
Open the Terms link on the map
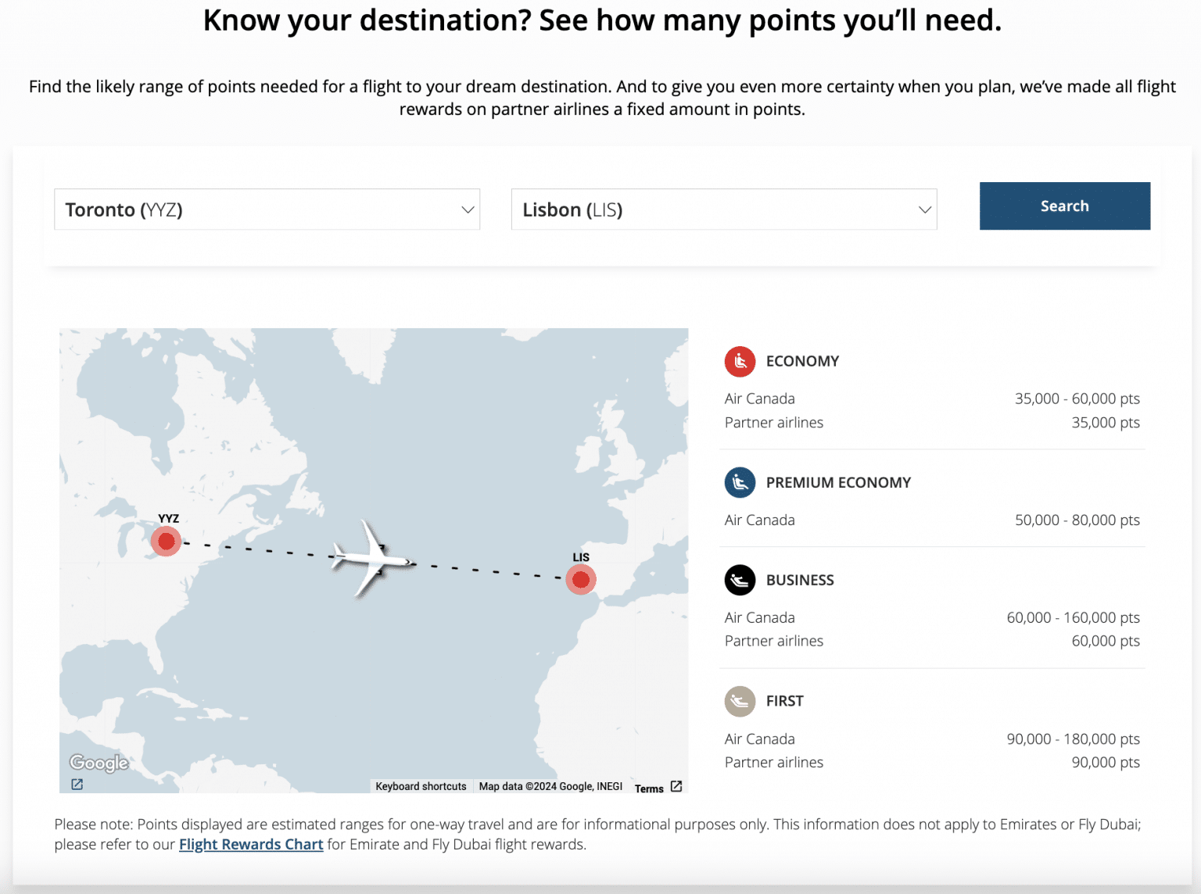click(x=650, y=789)
